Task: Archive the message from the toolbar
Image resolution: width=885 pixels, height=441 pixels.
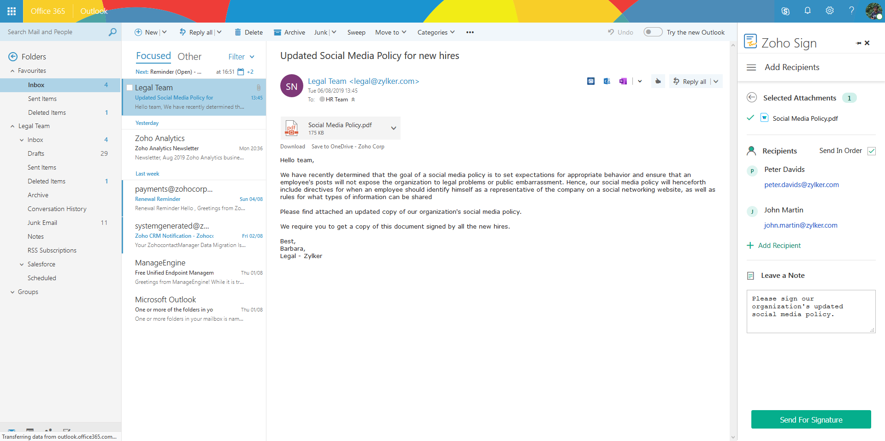Action: click(289, 32)
